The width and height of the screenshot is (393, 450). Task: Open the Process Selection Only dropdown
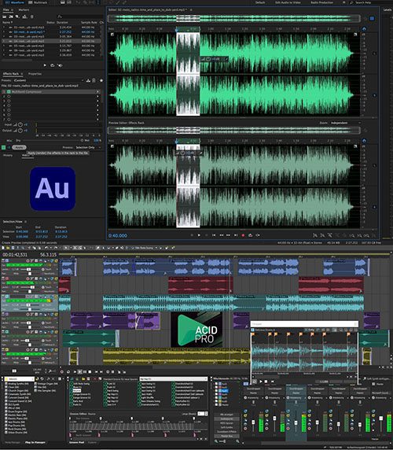pyautogui.click(x=88, y=148)
